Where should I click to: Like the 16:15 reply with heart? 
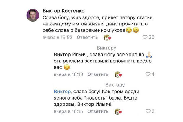(x=148, y=111)
